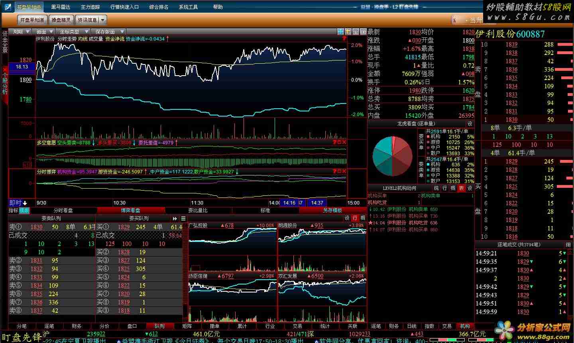Viewport: 574px width, 343px height.
Task: Open the 黑马雷达 menu
Action: coord(61,7)
